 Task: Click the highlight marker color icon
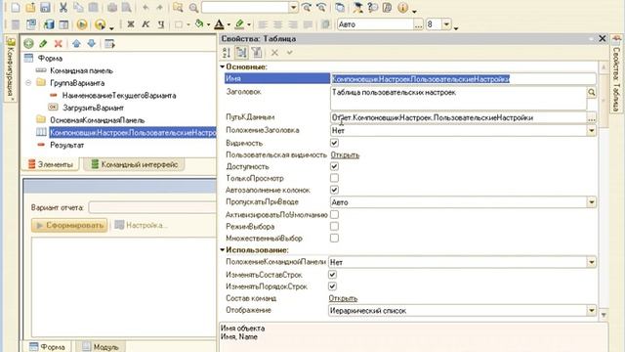[239, 24]
